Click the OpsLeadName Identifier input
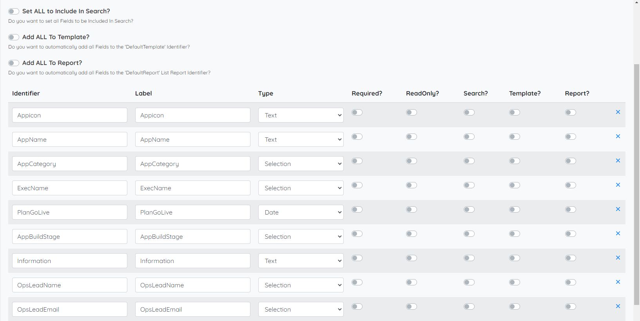This screenshot has width=640, height=321. click(x=70, y=285)
